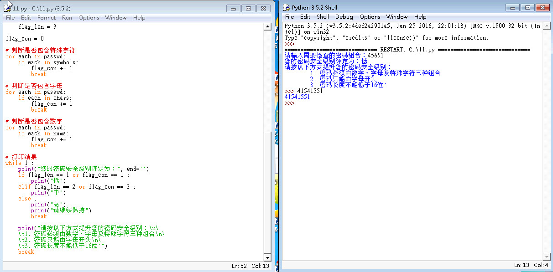Open editor's Options menu
This screenshot has width=553, height=272.
pos(89,18)
